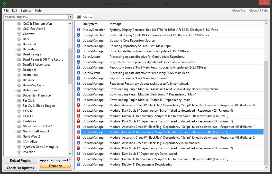Click the gear icon next to Death Rally
The height and width of the screenshot is (174, 272).
coord(19,75)
